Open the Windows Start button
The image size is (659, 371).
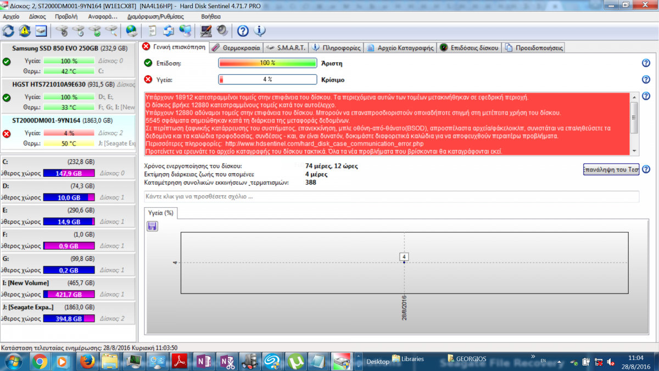coord(13,361)
